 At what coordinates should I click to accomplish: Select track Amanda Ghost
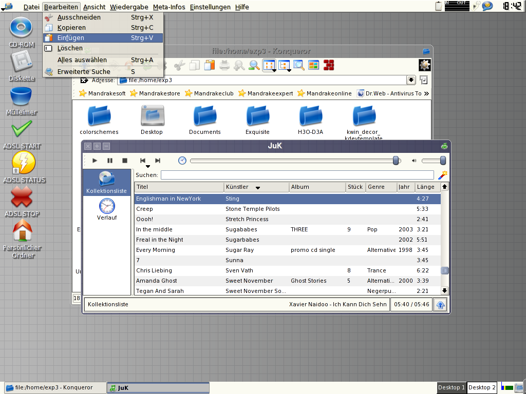point(288,281)
